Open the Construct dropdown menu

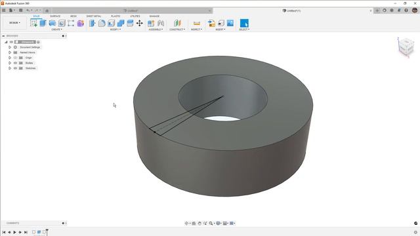(177, 29)
